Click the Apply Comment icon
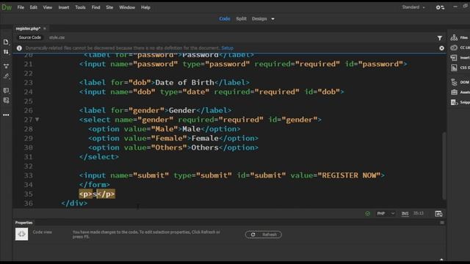Image resolution: width=470 pixels, height=264 pixels. 6,90
